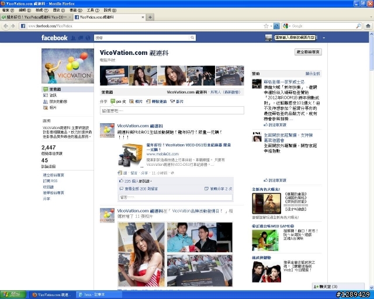Screen dimensions: 374x299
Task: Open Facebook notifications globe icon
Action: (x=88, y=38)
